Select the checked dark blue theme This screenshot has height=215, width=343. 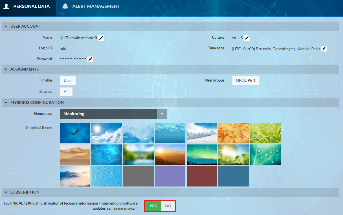(75, 133)
